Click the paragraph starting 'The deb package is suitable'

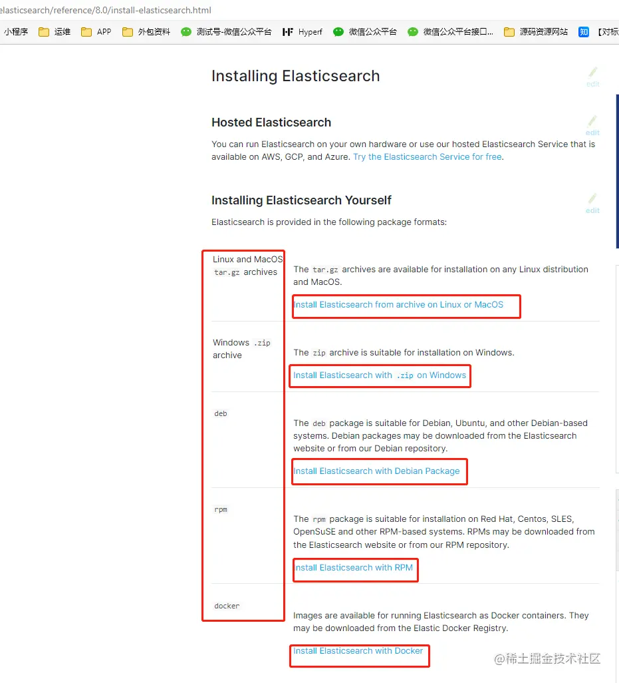(440, 435)
